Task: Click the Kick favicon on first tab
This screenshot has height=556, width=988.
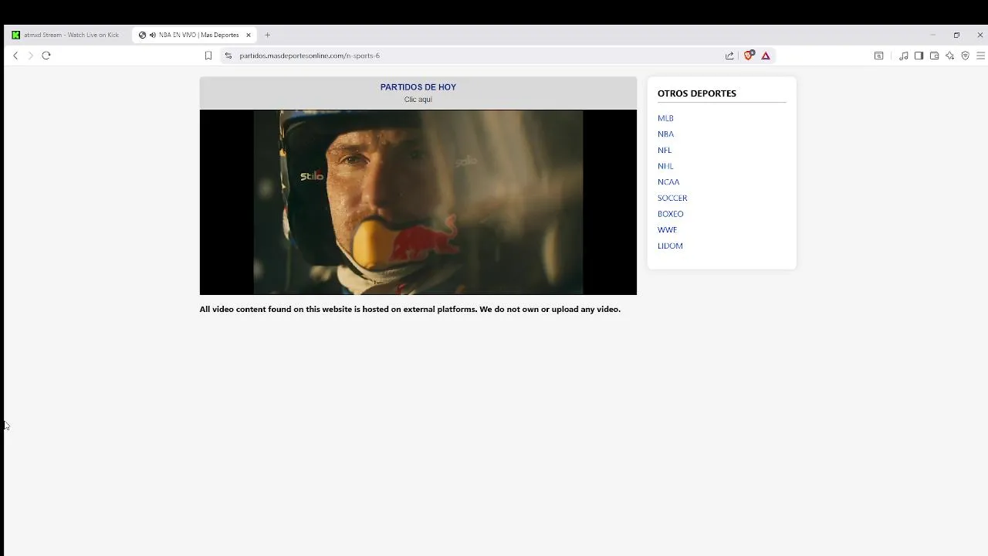Action: click(x=15, y=35)
